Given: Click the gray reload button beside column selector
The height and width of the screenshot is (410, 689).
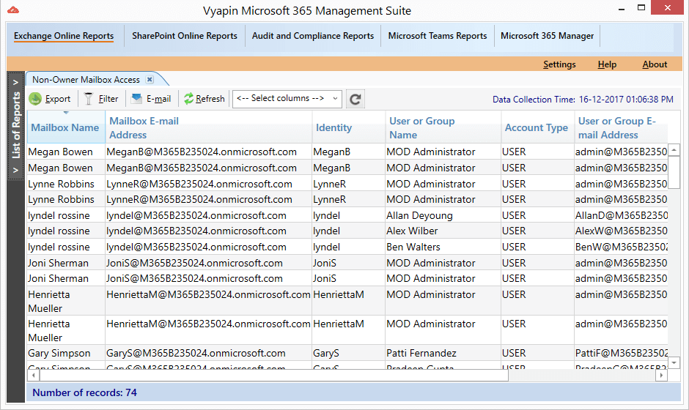Looking at the screenshot, I should tap(355, 100).
